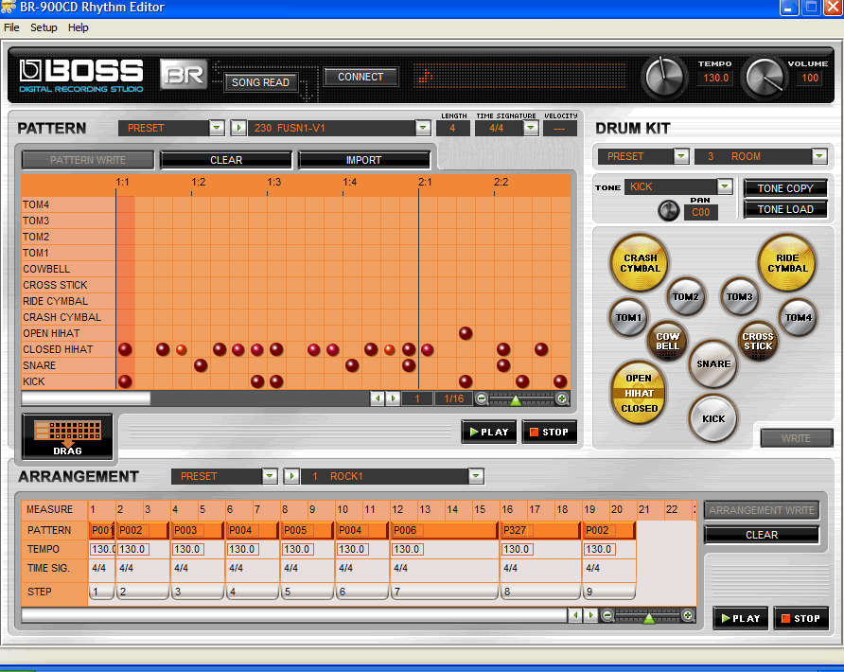This screenshot has width=844, height=672.
Task: Toggle Kick note at beat 1:1
Action: (125, 381)
